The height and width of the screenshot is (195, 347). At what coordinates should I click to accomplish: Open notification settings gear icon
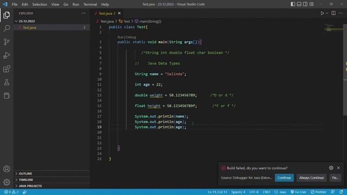click(331, 168)
